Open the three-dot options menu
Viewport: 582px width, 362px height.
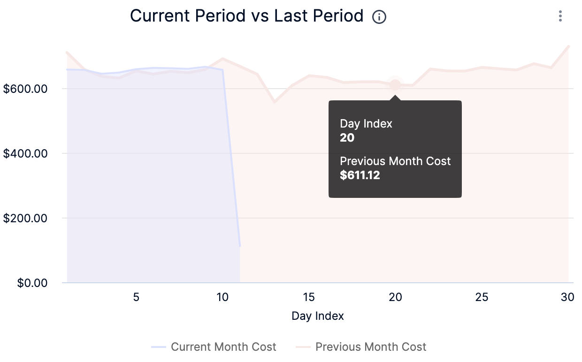point(560,16)
